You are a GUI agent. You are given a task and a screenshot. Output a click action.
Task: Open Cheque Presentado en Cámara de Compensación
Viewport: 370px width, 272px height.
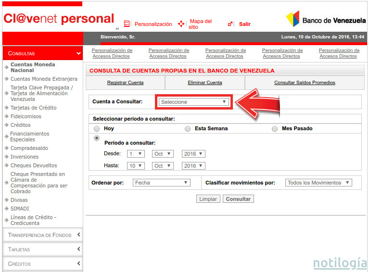click(x=39, y=183)
